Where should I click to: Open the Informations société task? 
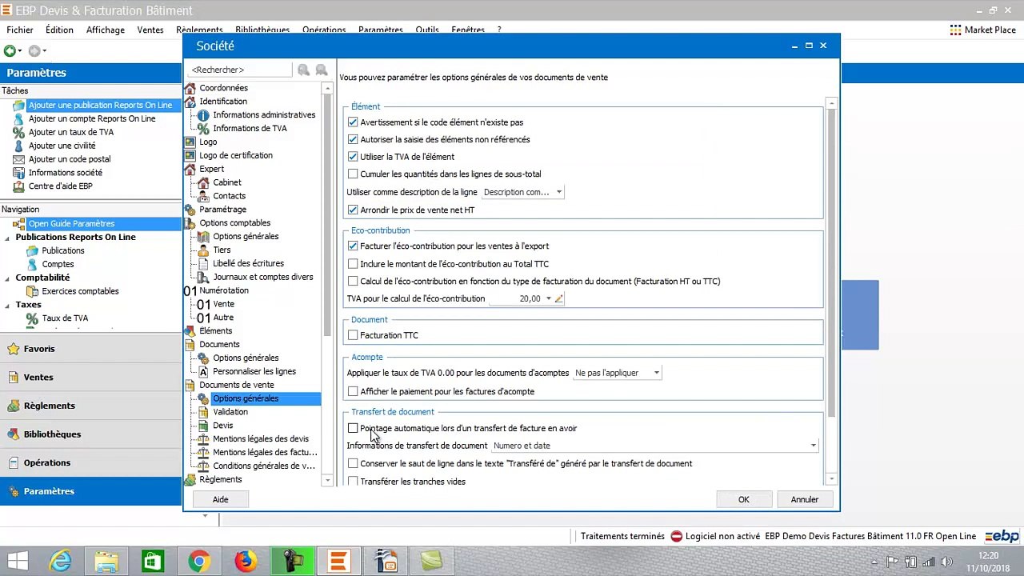[66, 173]
